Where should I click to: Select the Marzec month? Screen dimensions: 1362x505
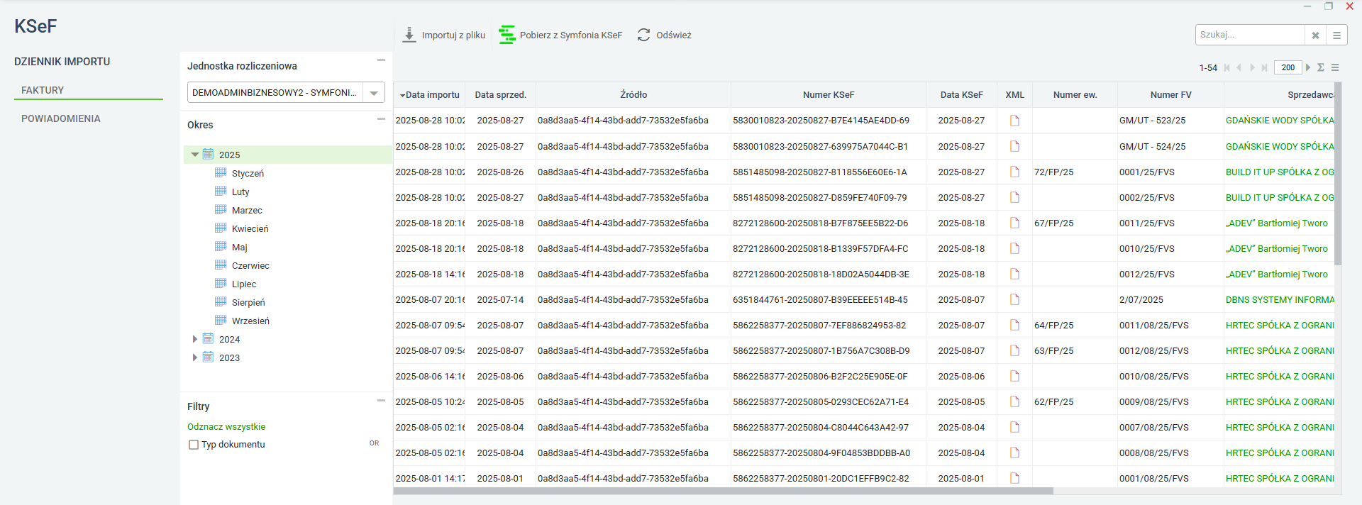247,210
